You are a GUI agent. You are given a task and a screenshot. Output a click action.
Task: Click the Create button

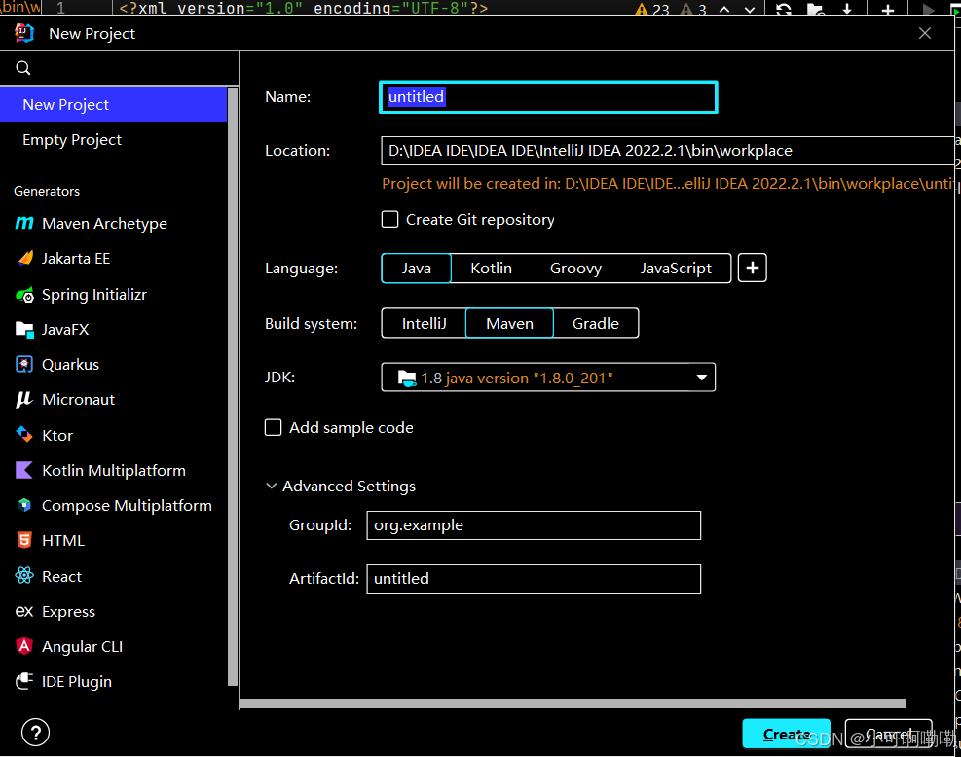click(787, 734)
